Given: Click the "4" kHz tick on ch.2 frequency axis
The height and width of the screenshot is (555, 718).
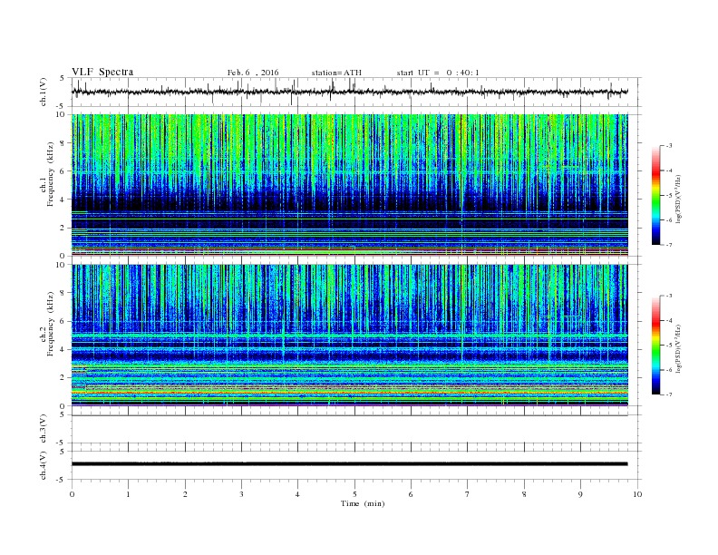Looking at the screenshot, I should (x=63, y=349).
